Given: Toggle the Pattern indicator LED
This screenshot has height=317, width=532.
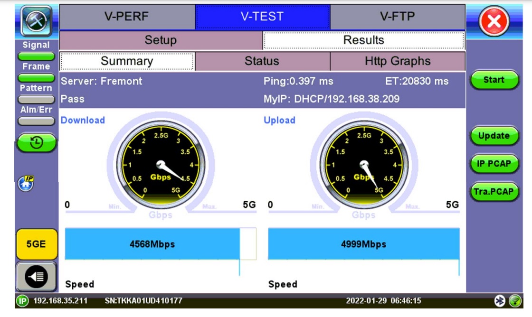Looking at the screenshot, I should pyautogui.click(x=36, y=99).
